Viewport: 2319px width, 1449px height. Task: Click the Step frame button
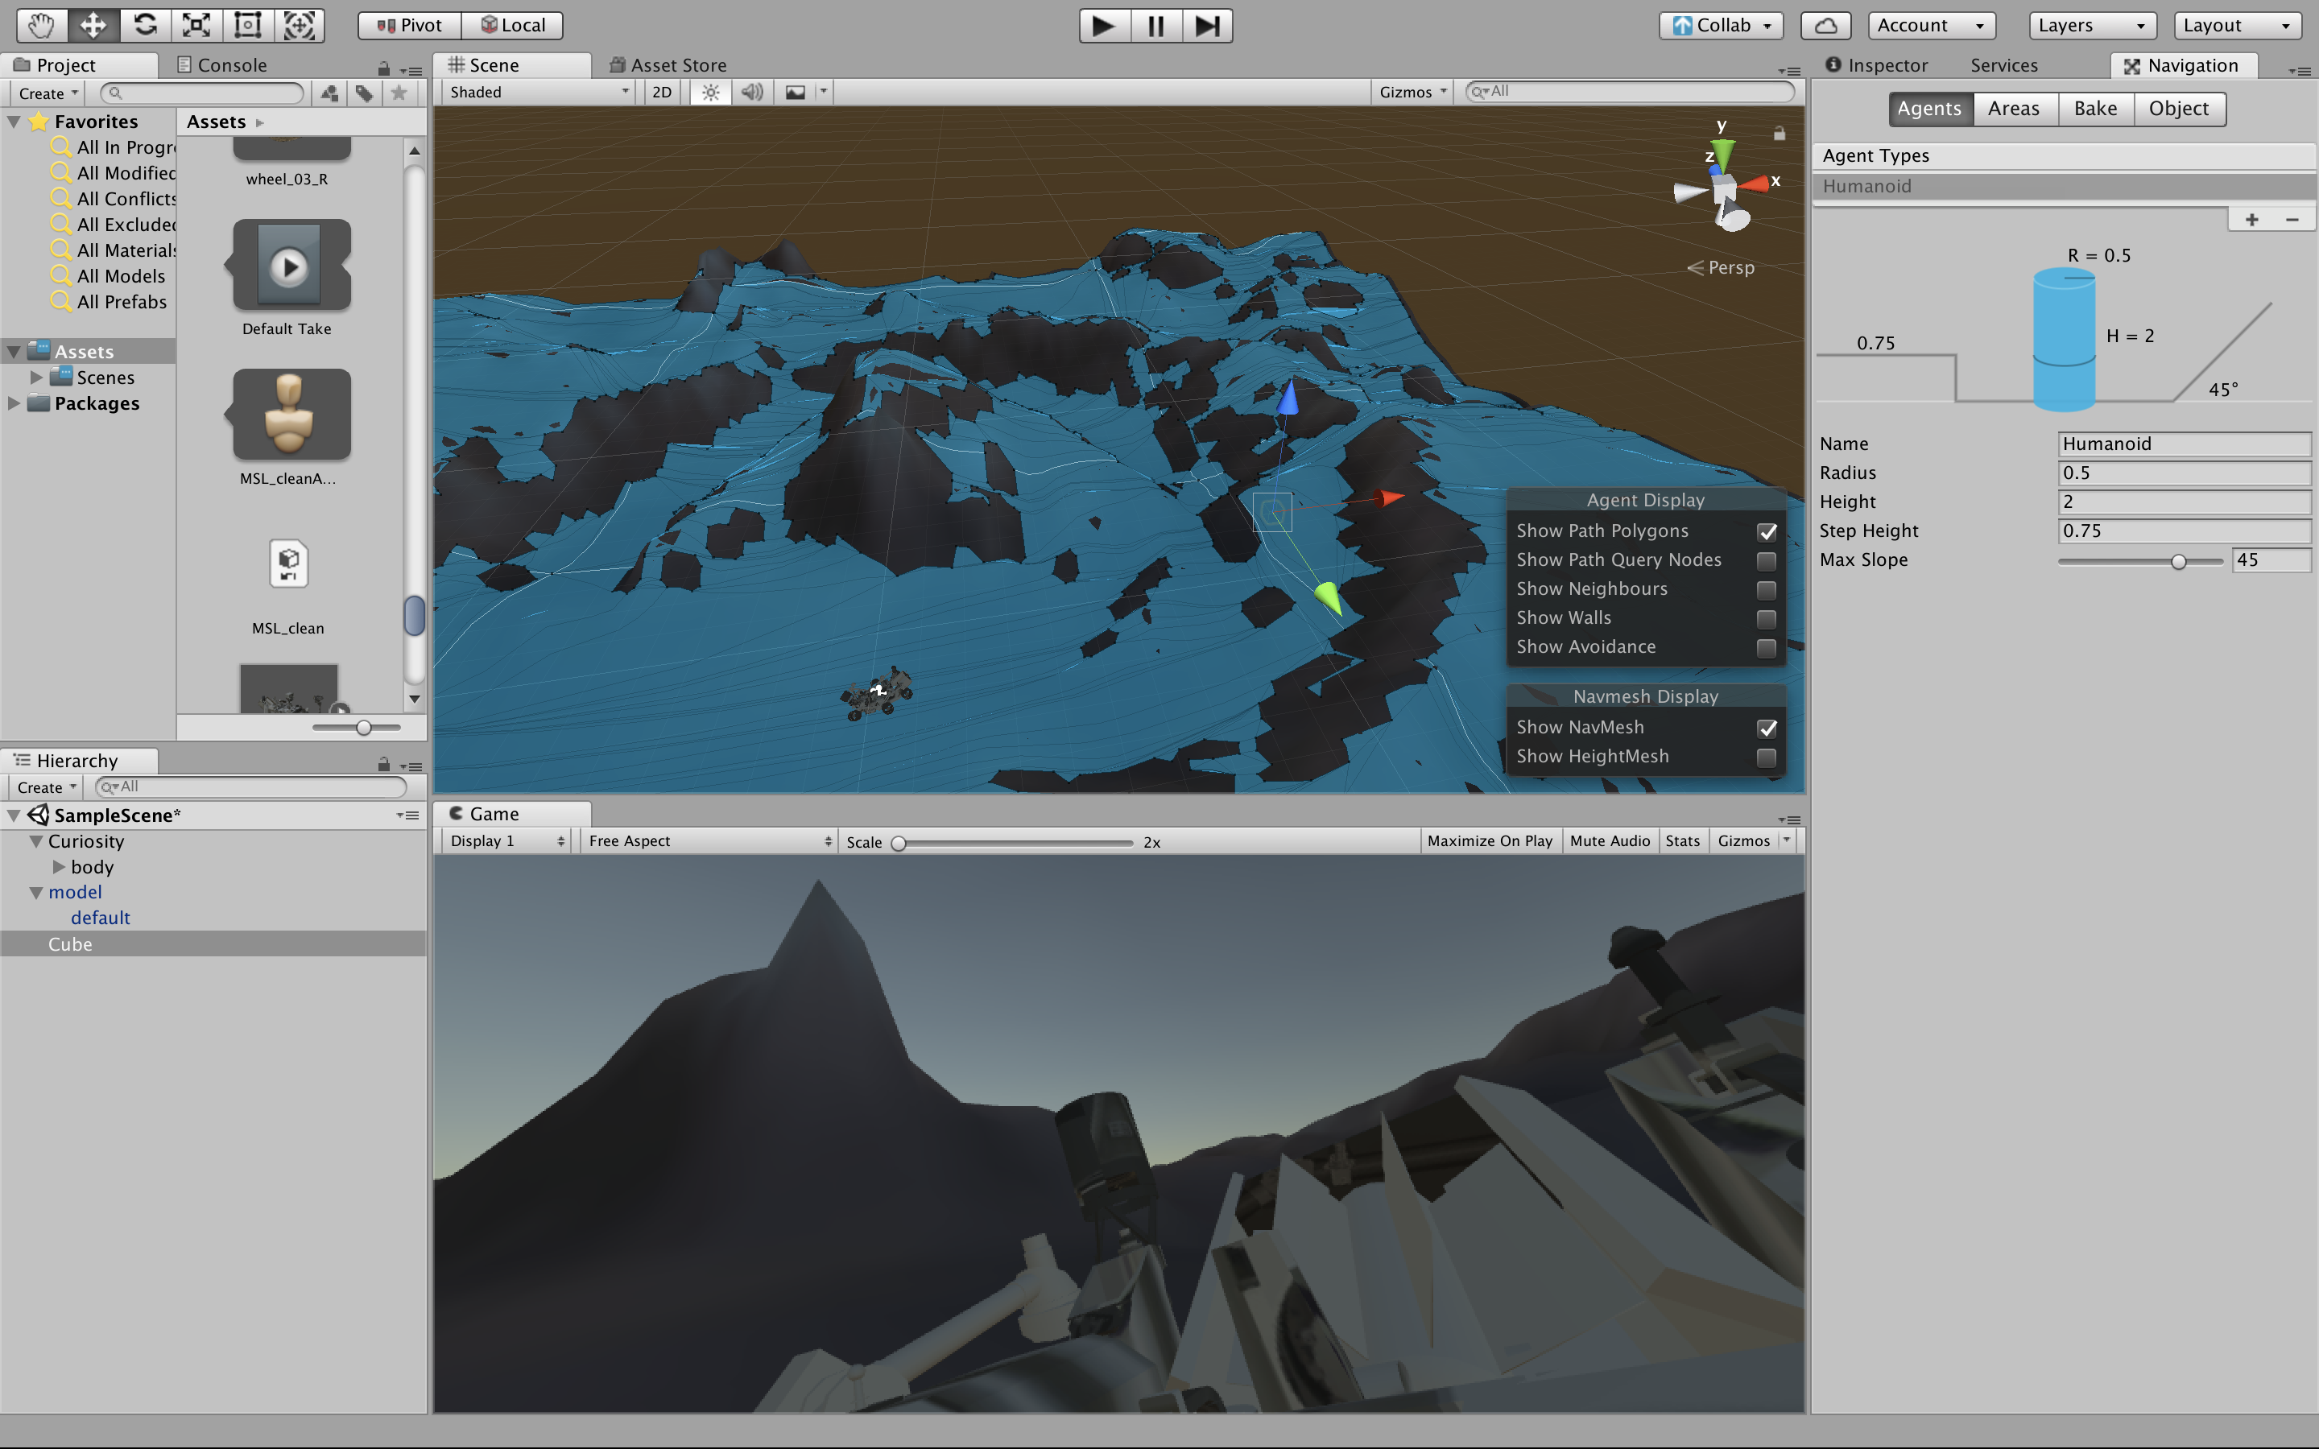pos(1206,25)
